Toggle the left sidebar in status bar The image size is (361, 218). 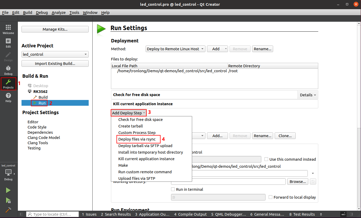[x=22, y=214]
